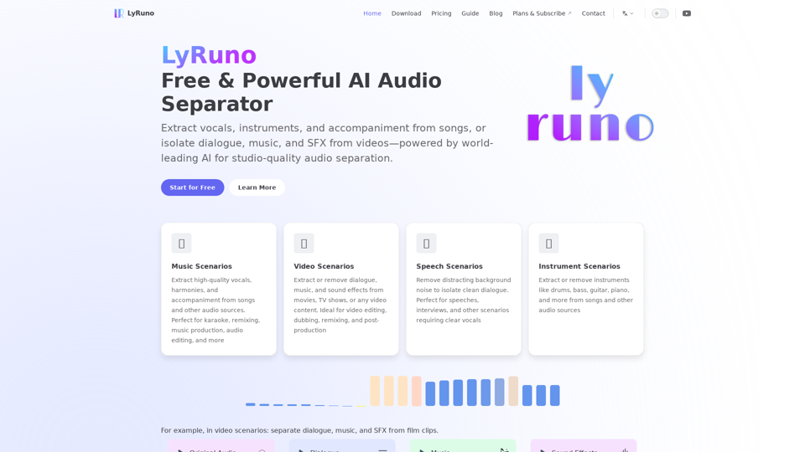The height and width of the screenshot is (452, 805).
Task: Select the 'Music Scenarios' card title
Action: [x=202, y=266]
